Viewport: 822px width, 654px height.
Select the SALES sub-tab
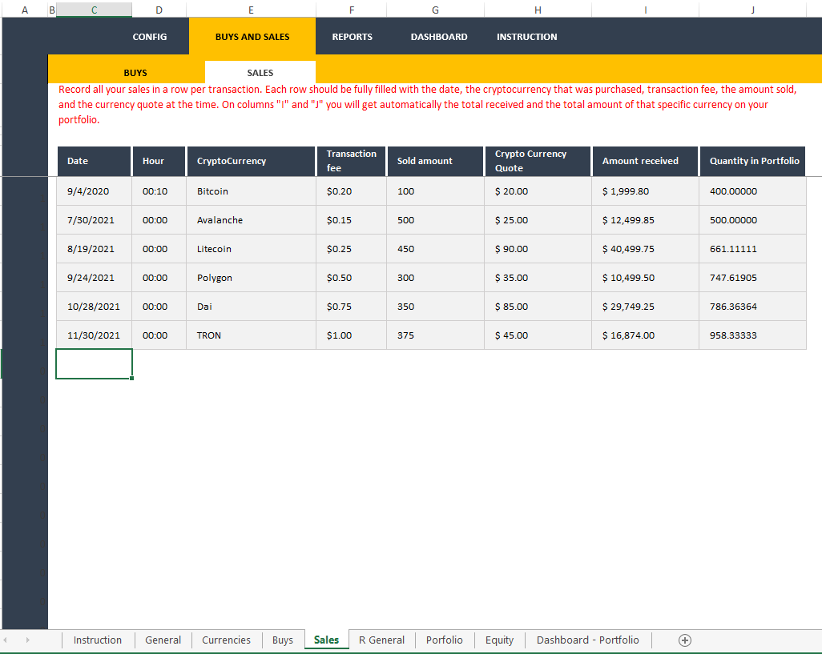point(260,73)
